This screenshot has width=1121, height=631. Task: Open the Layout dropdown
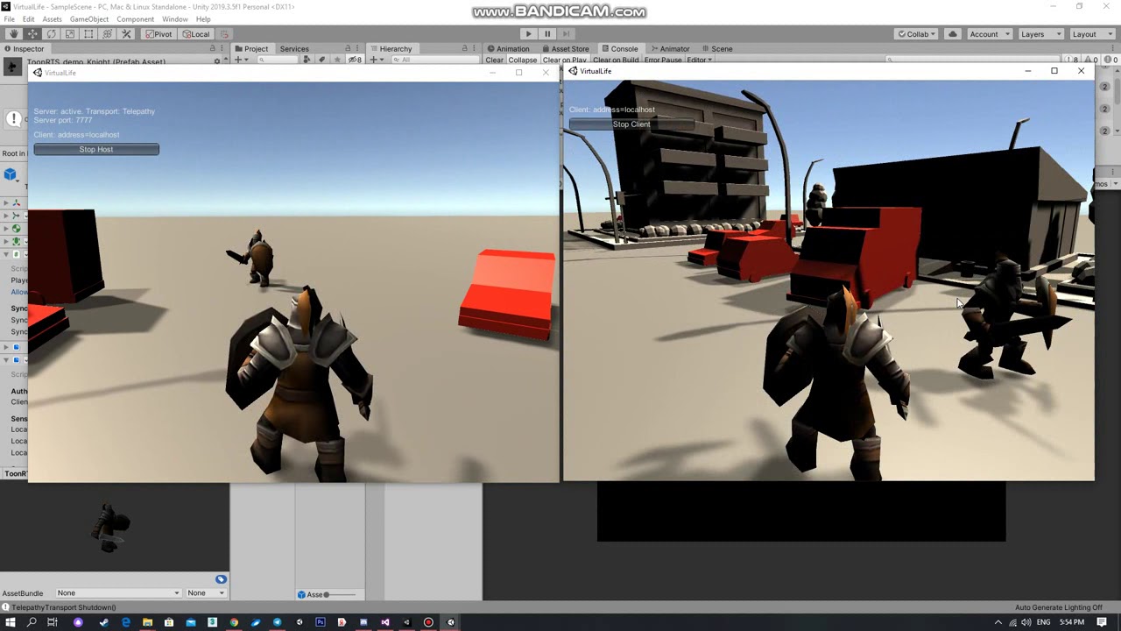point(1091,34)
